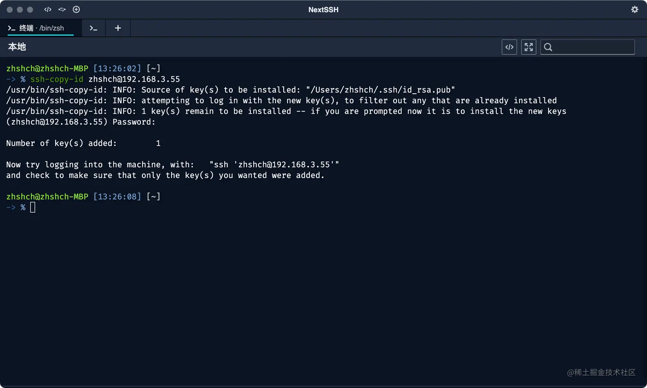Focus the terminal search input field
The height and width of the screenshot is (388, 647).
pos(588,47)
